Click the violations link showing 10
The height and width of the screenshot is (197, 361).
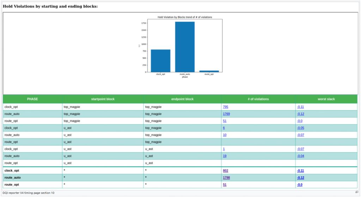click(225, 135)
